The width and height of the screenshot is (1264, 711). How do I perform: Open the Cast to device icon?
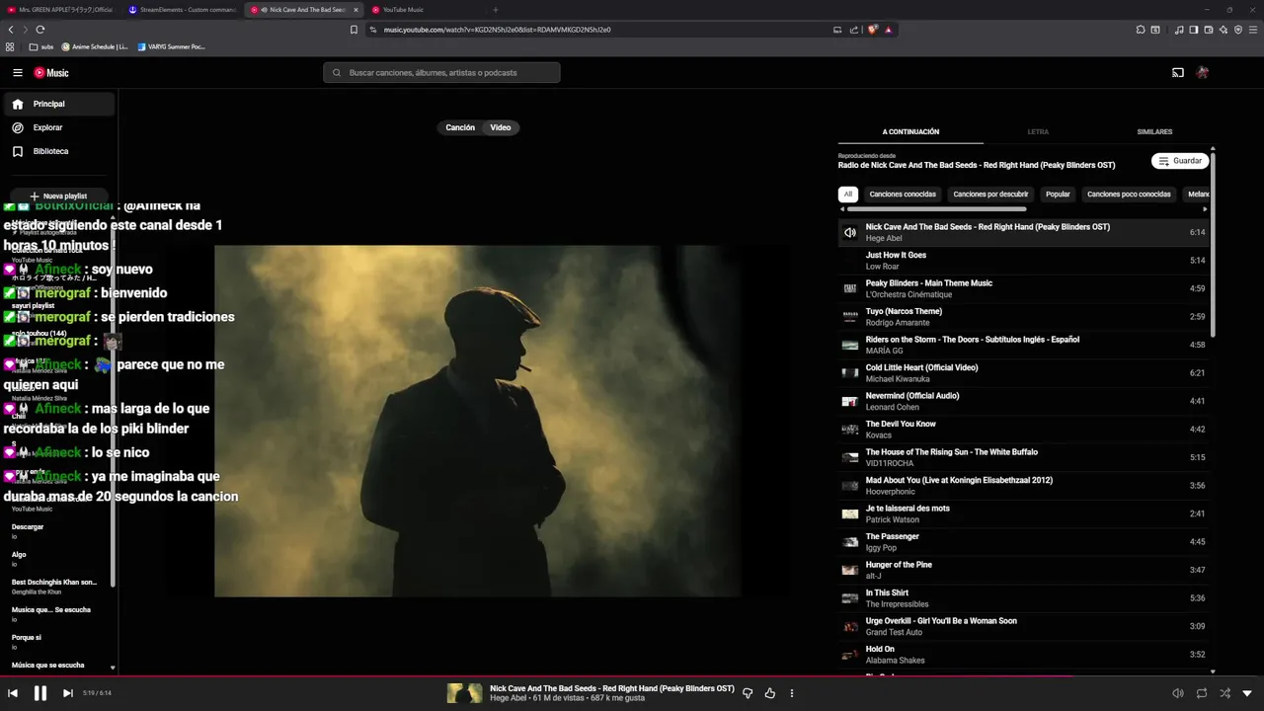coord(1178,72)
